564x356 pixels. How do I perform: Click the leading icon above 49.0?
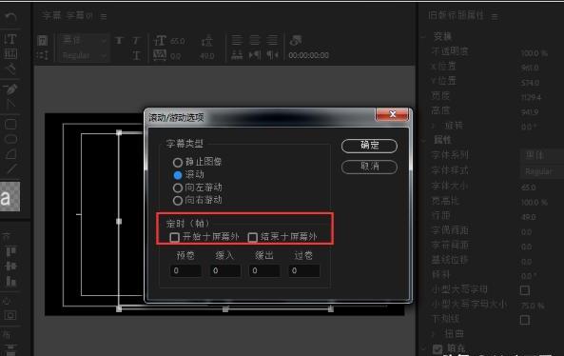[206, 41]
